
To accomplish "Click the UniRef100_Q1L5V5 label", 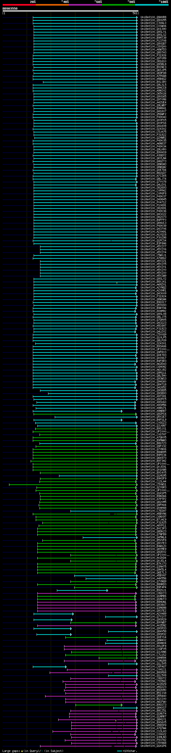I will pos(153,664).
